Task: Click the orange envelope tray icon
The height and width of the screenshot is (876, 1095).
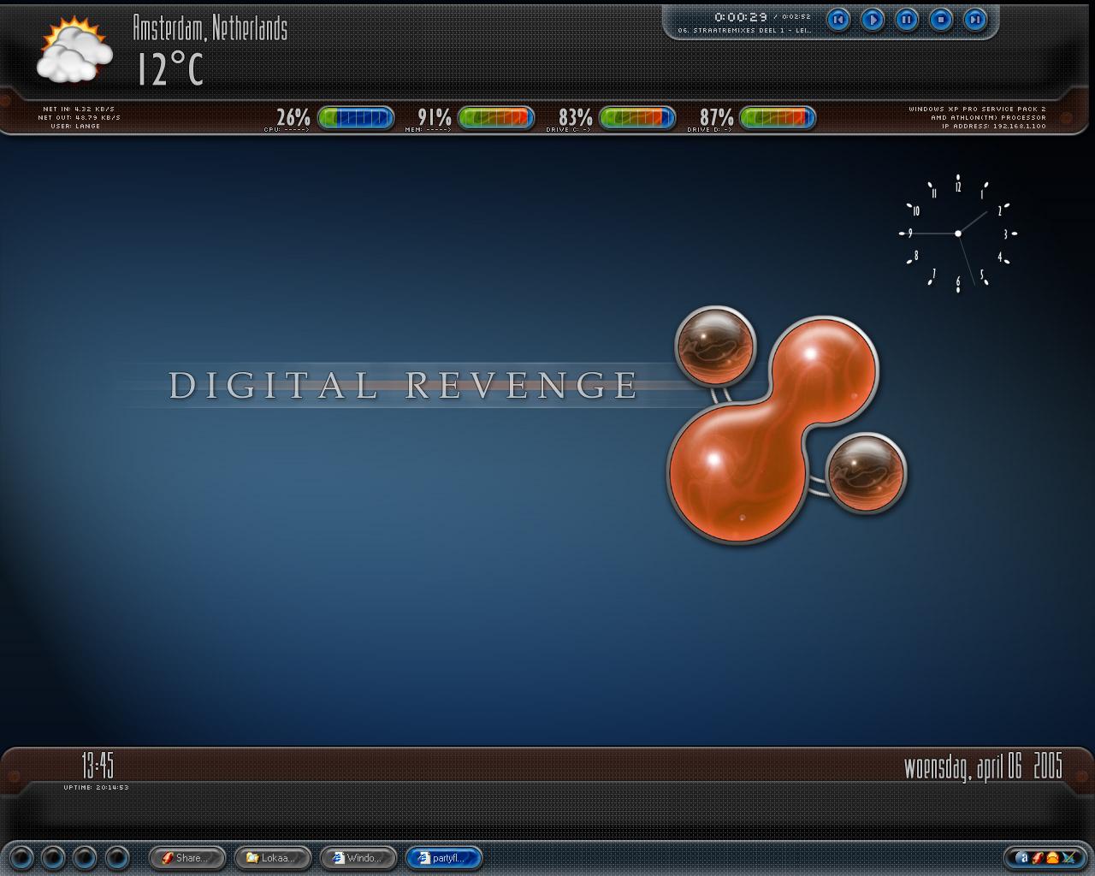Action: tap(1053, 858)
